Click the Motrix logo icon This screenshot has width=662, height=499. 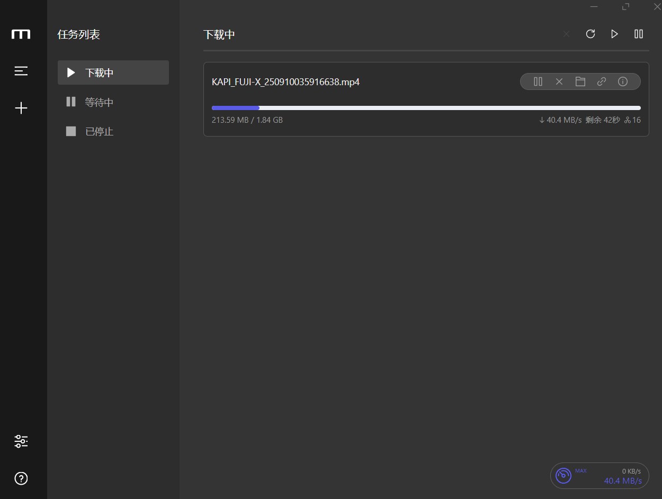21,34
